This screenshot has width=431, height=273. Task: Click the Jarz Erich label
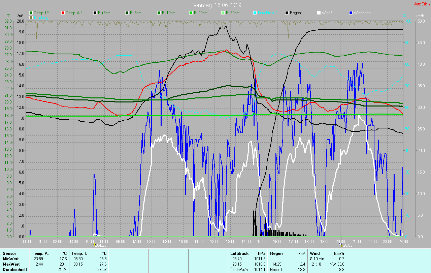(421, 4)
